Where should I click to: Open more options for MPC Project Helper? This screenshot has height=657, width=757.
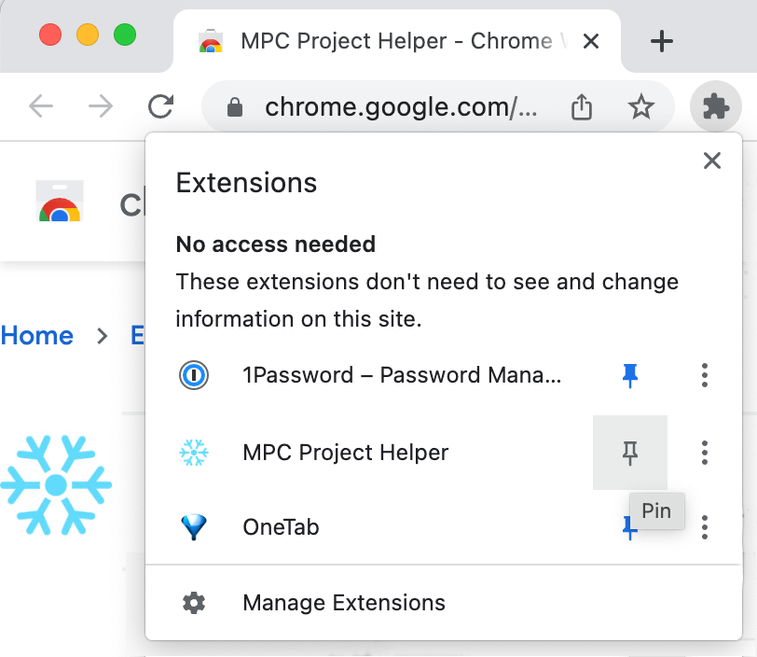[x=705, y=453]
